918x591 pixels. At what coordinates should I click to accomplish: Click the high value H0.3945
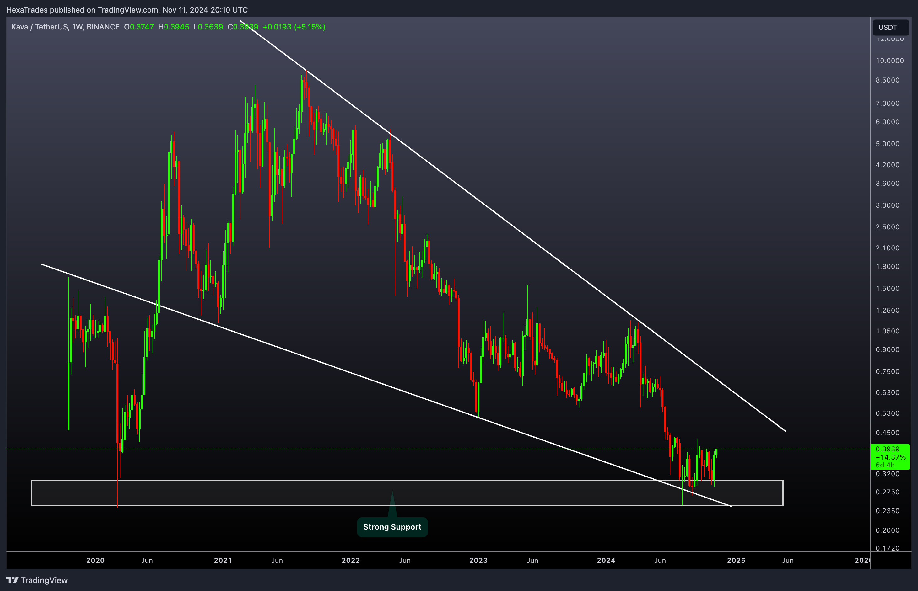[174, 27]
